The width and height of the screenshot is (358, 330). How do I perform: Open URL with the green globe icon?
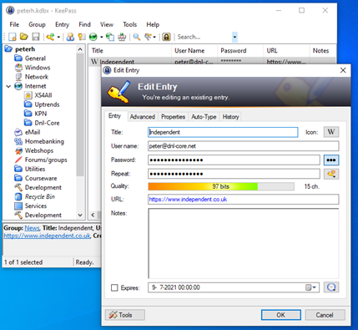(93, 37)
